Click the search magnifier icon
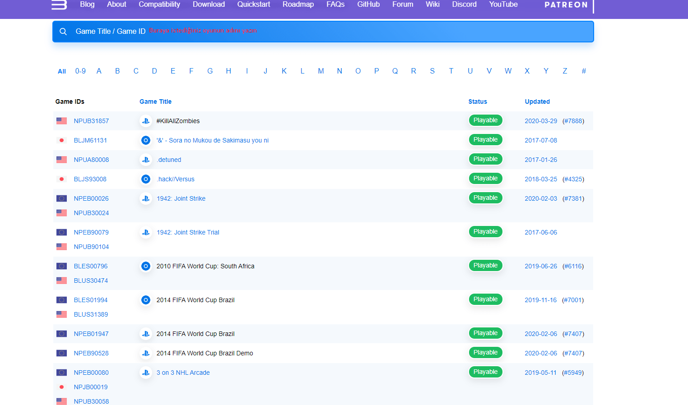 [63, 32]
